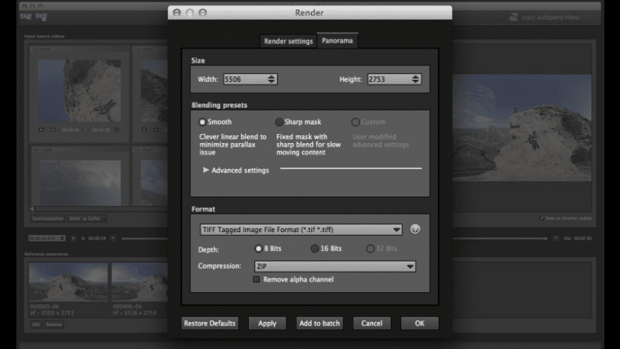Screen dimensions: 620x349
Task: Open Stitch as GoPro dropdown button
Action: click(87, 219)
